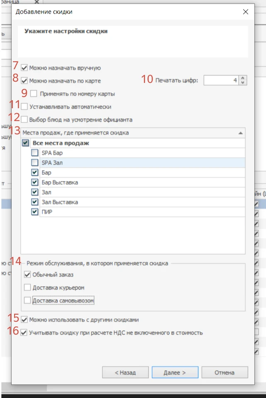Click the 'Отмена' button
The width and height of the screenshot is (266, 398).
pos(225,372)
